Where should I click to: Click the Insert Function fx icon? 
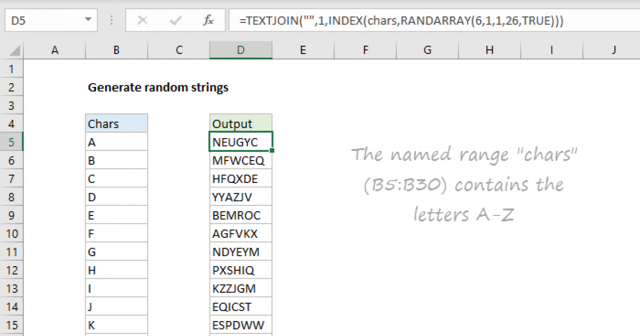(209, 21)
